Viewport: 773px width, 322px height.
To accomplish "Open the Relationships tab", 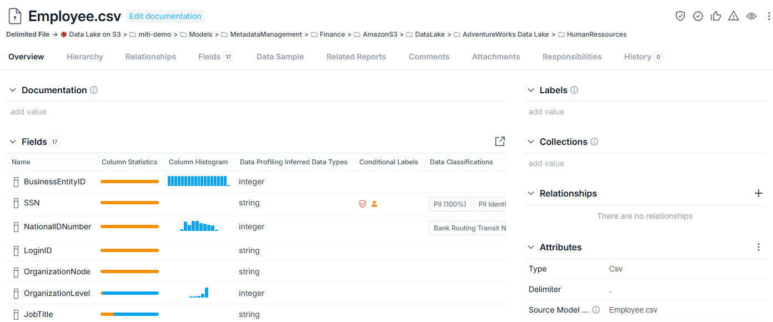I will pos(150,57).
